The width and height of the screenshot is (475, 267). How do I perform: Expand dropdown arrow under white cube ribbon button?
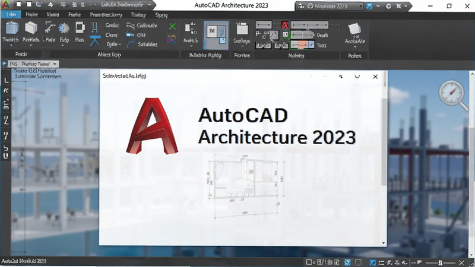coord(354,47)
